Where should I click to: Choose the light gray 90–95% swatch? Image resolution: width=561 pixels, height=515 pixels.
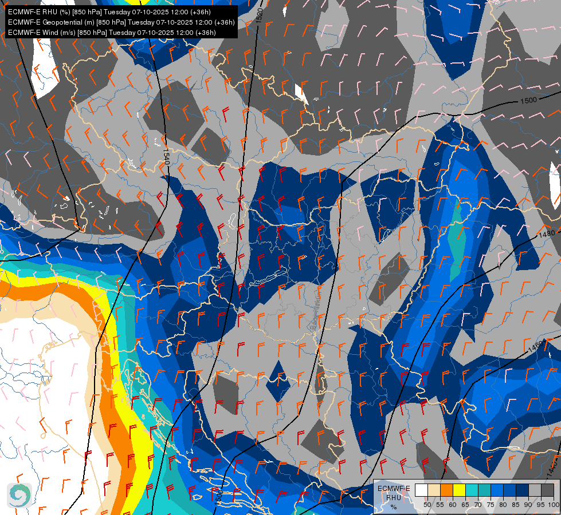pyautogui.click(x=535, y=490)
